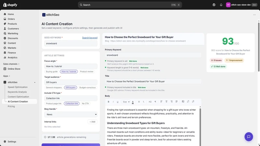Click the generations remaining info icon
The image size is (260, 146).
[x=45, y=137]
